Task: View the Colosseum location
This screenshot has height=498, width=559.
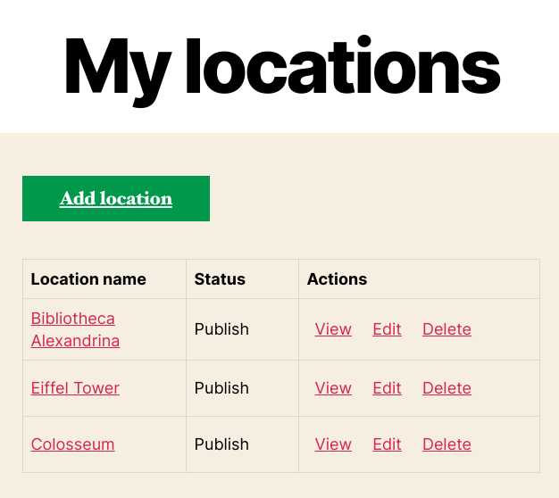Action: point(333,444)
